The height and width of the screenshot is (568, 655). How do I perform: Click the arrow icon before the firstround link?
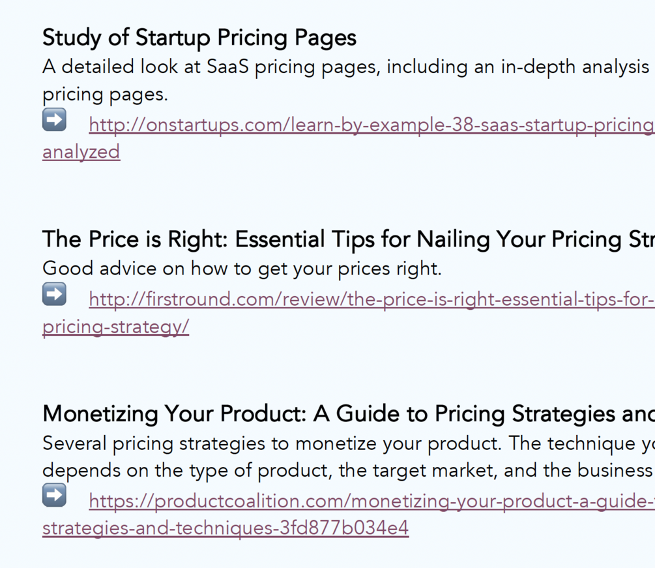click(x=55, y=295)
